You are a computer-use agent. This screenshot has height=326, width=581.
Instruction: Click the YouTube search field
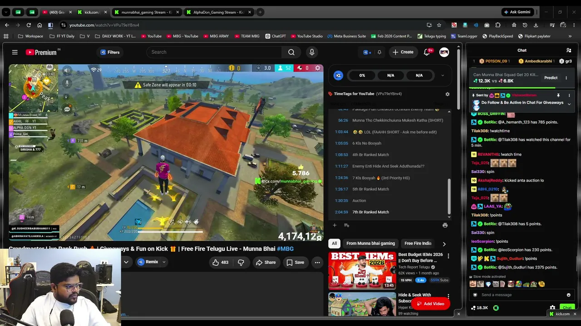[x=214, y=52]
